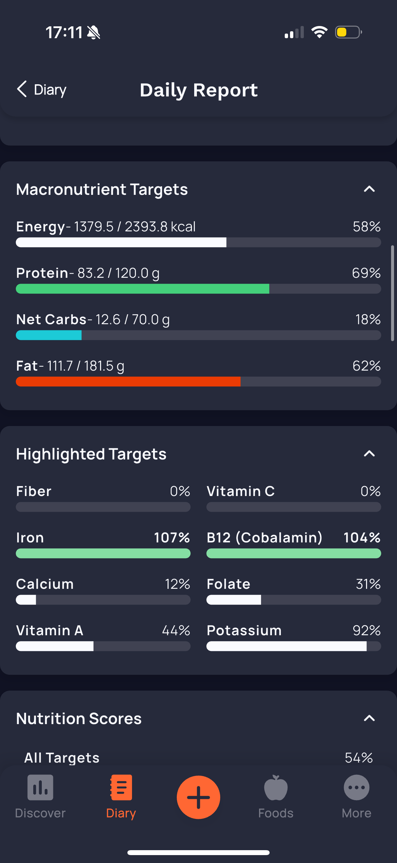397x863 pixels.
Task: Open the Discover bar chart icon
Action: (40, 787)
